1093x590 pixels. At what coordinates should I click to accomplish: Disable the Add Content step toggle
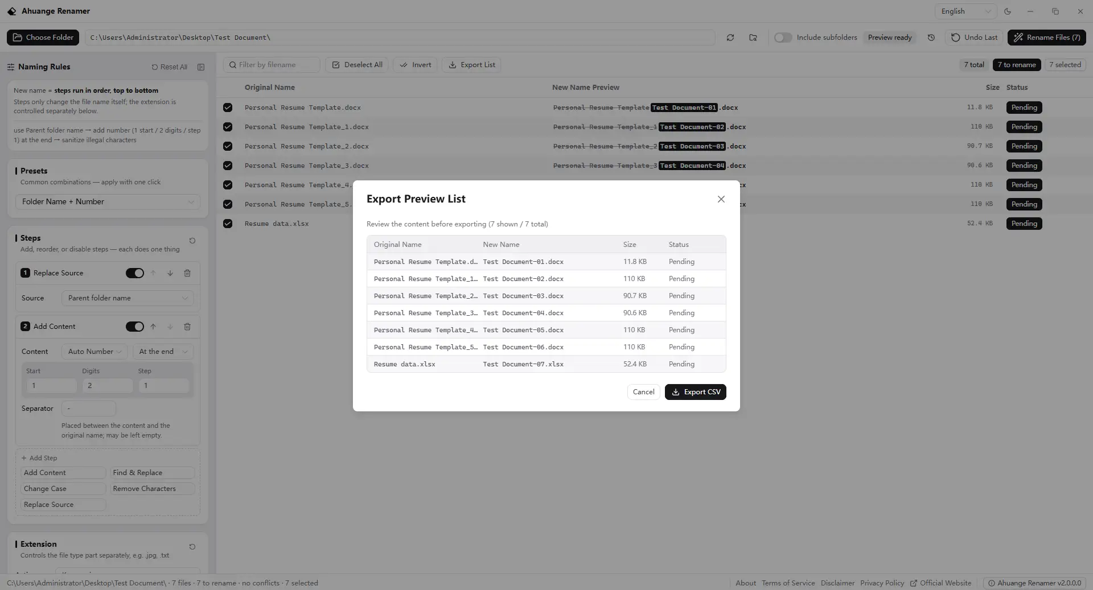135,327
